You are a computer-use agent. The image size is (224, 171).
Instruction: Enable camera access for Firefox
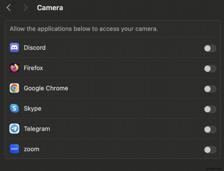210,69
